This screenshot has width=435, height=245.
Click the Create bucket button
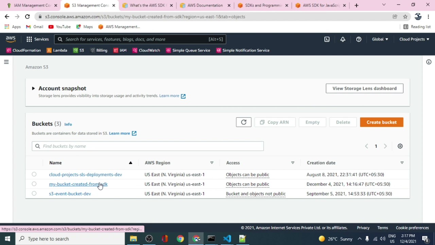382,122
